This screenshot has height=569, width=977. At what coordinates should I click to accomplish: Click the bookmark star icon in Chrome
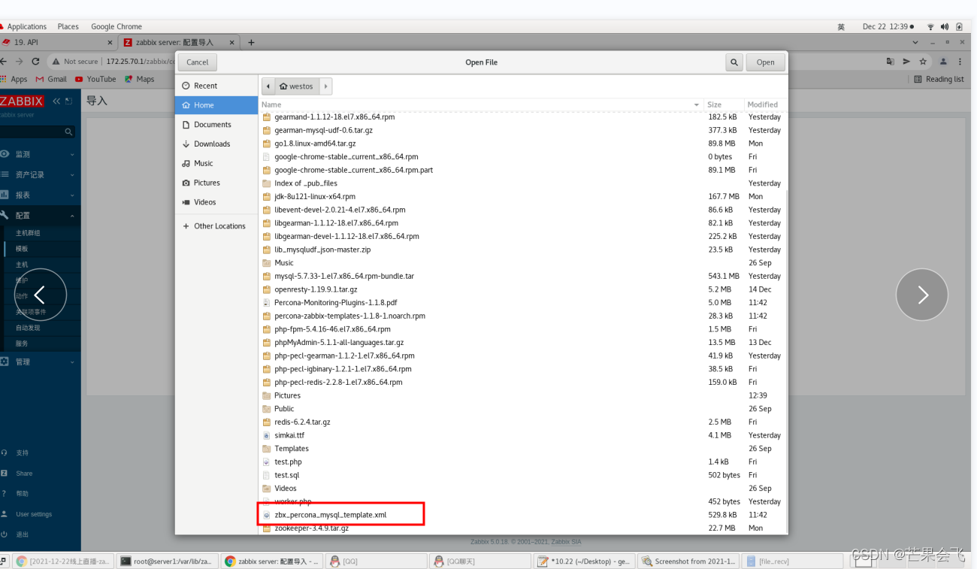tap(923, 62)
